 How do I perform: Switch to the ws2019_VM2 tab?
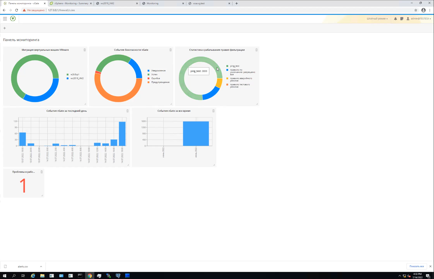coord(117,3)
